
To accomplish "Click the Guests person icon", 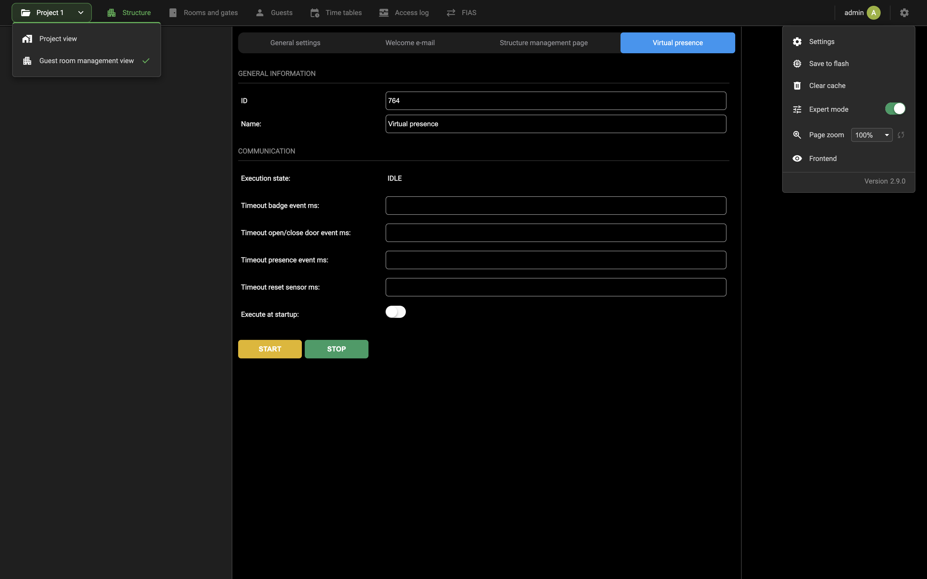I will [x=260, y=13].
